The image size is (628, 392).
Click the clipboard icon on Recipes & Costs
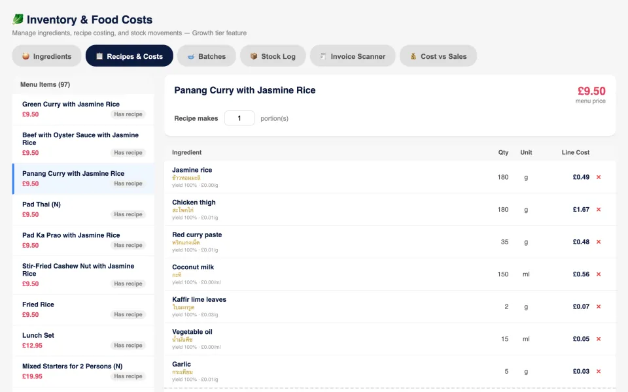pos(99,56)
